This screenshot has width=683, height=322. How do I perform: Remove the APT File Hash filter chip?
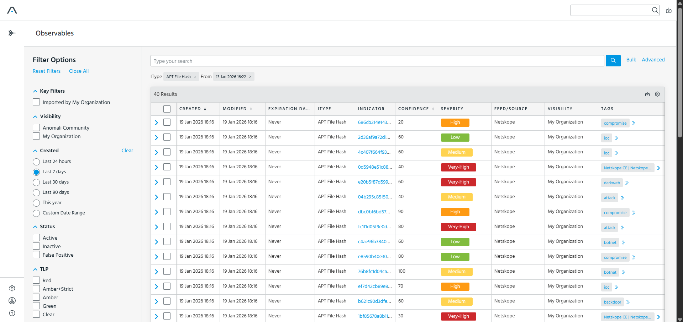coord(195,77)
